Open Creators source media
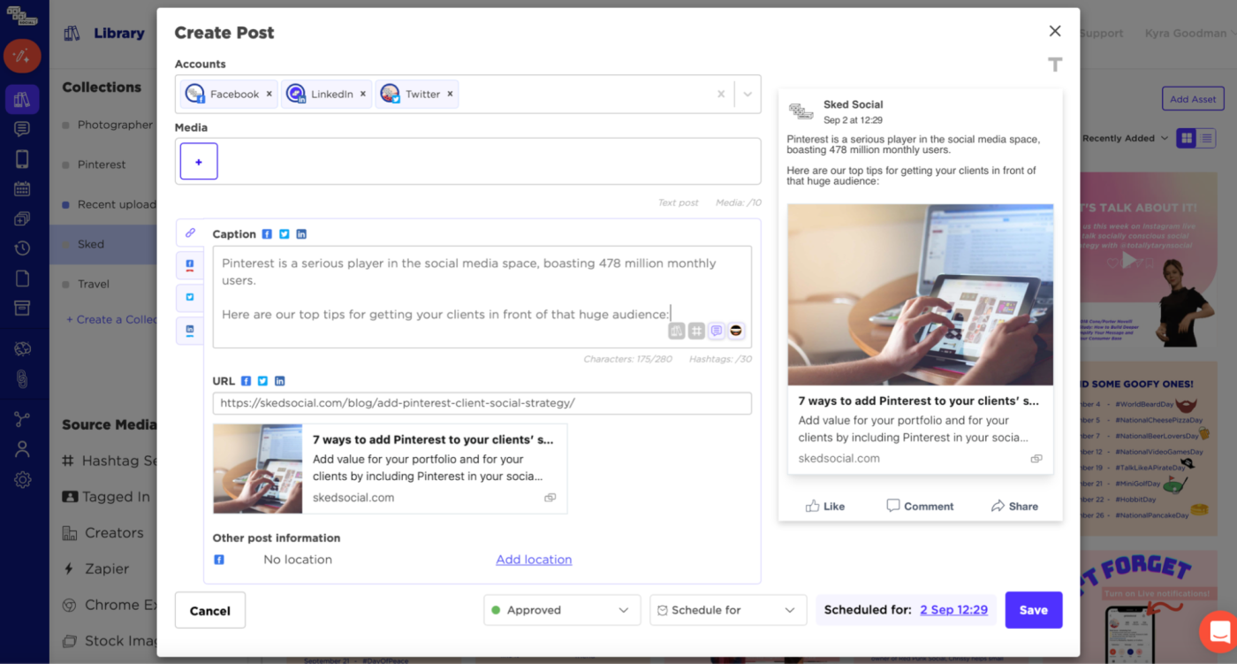This screenshot has width=1237, height=664. (103, 533)
